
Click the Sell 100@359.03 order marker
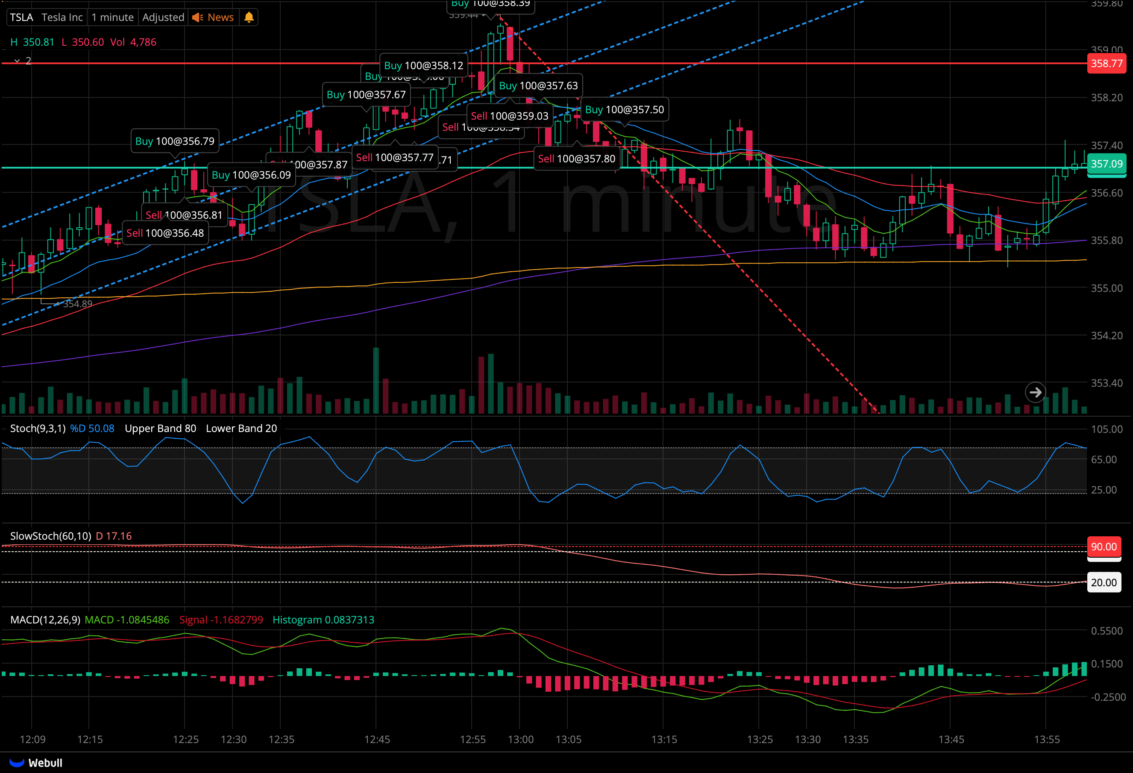pos(509,116)
